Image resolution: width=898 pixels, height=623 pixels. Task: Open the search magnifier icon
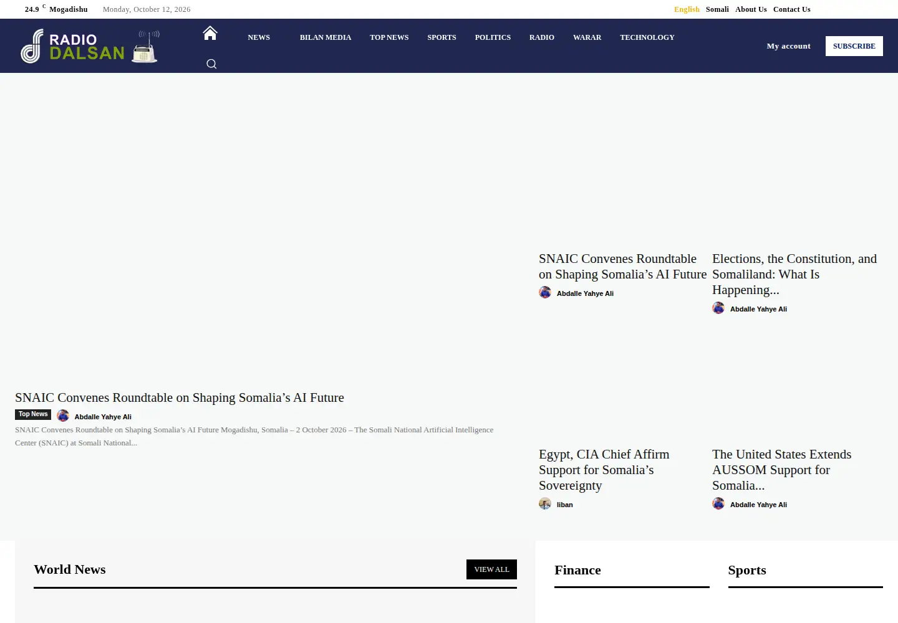coord(211,64)
